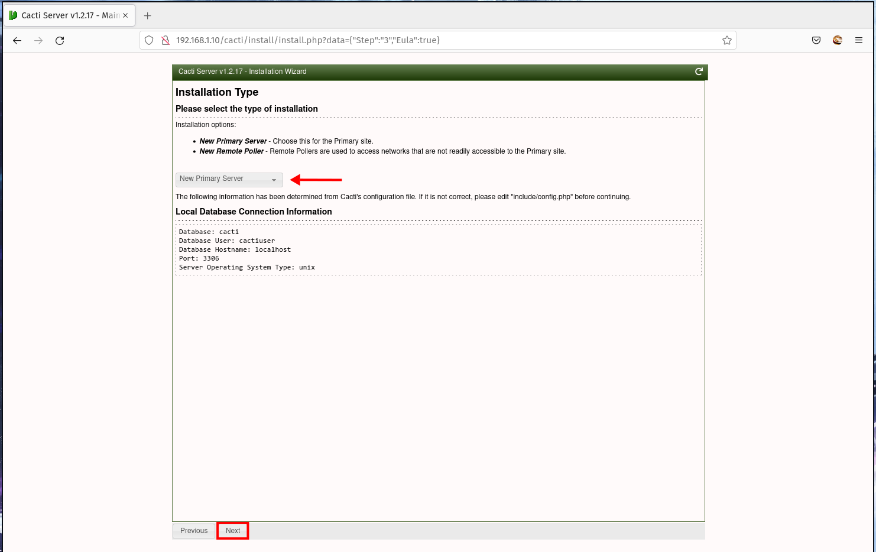Click the Cacti favicon on the browser tab

12,15
